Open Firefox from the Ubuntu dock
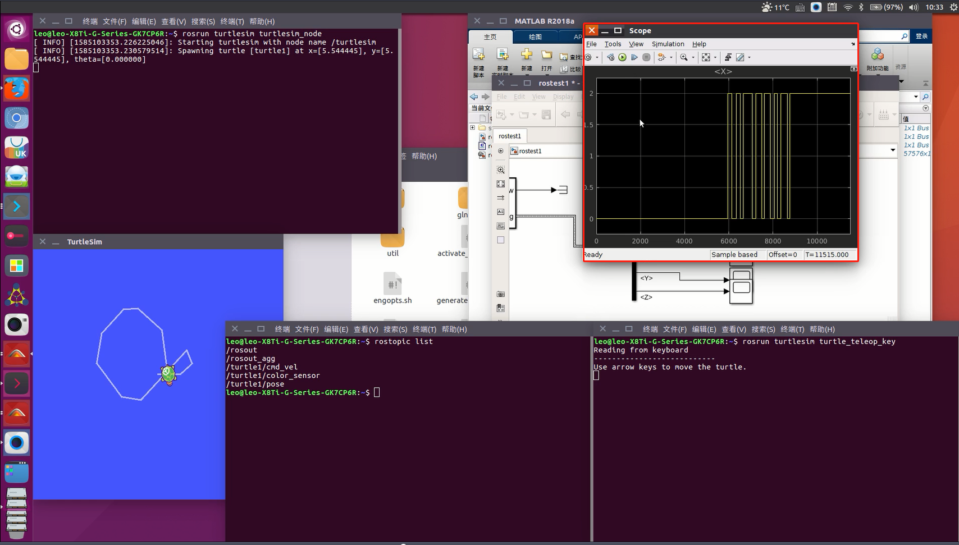 pyautogui.click(x=16, y=88)
